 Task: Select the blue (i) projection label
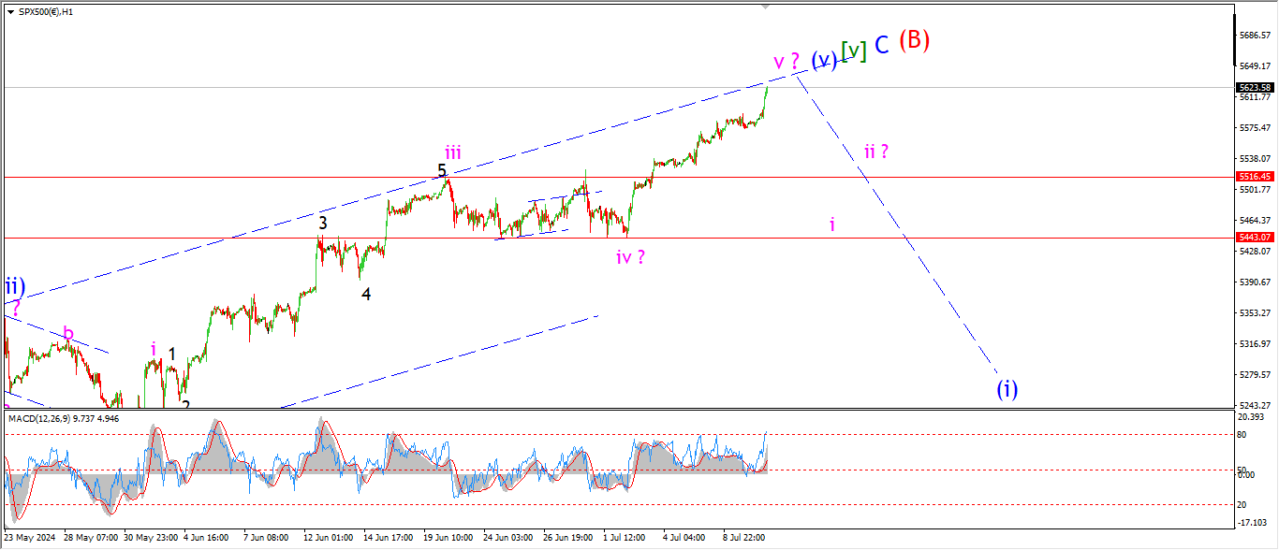[1007, 388]
